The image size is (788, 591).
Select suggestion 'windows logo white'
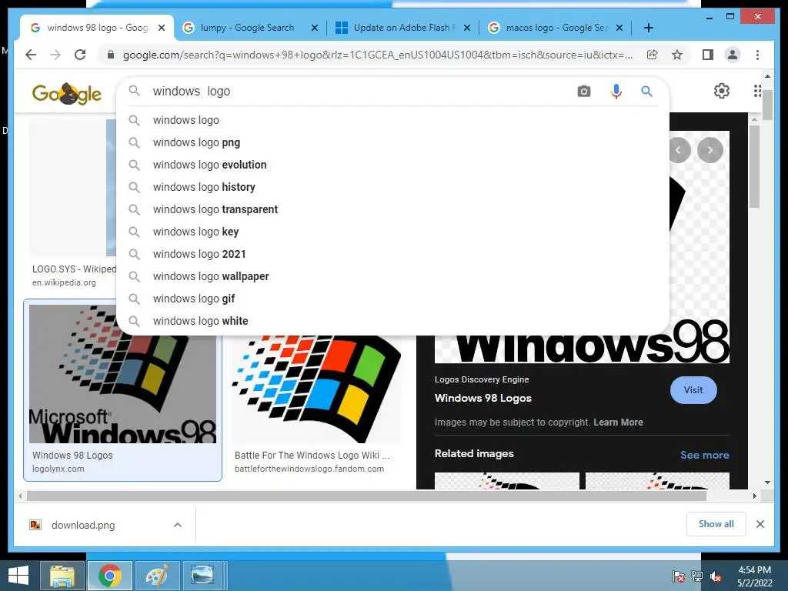pos(393,321)
